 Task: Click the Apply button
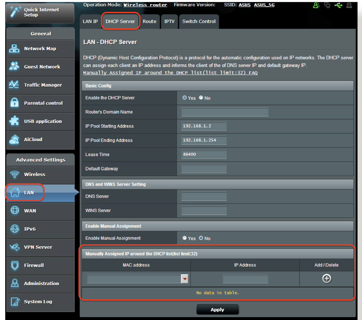coord(217,309)
